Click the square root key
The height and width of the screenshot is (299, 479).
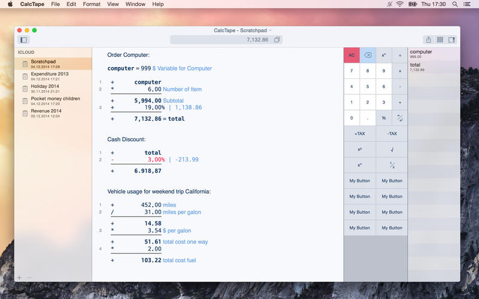[392, 149]
